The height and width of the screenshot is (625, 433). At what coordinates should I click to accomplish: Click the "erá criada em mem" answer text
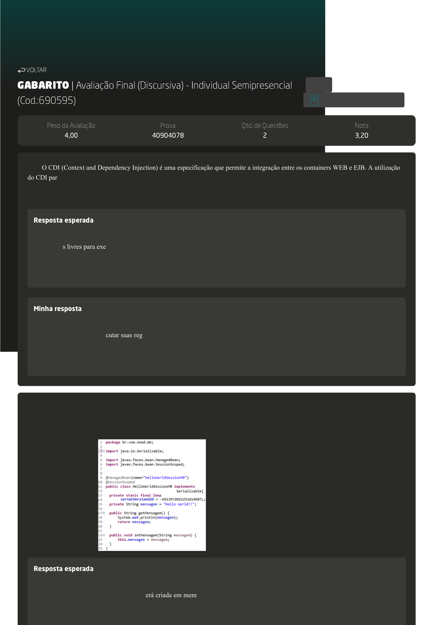(171, 595)
